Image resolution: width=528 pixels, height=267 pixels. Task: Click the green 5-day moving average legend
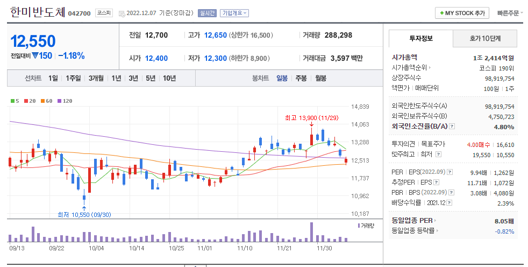point(15,101)
